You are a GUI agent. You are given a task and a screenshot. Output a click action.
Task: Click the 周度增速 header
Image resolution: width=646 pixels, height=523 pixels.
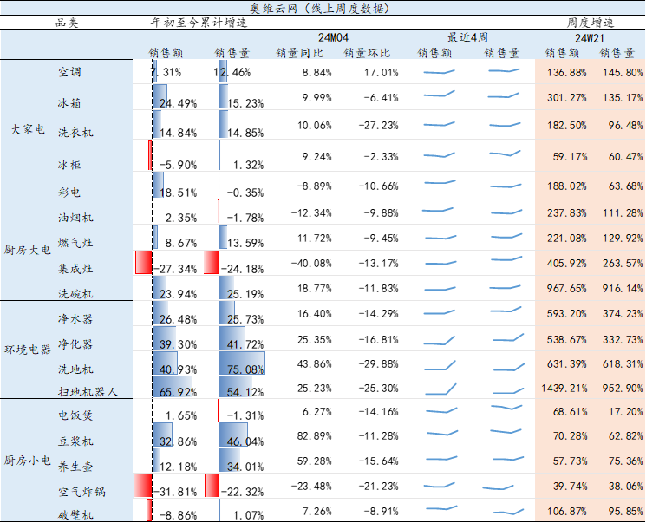[x=590, y=23]
